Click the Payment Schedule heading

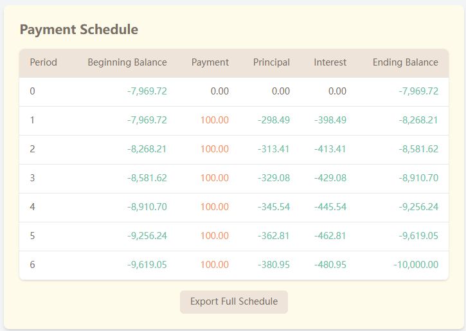tap(78, 30)
